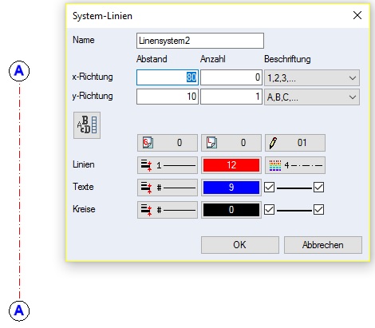This screenshot has width=375, height=328.
Task: Click the Name field containing Linensystem2
Action: (x=200, y=41)
